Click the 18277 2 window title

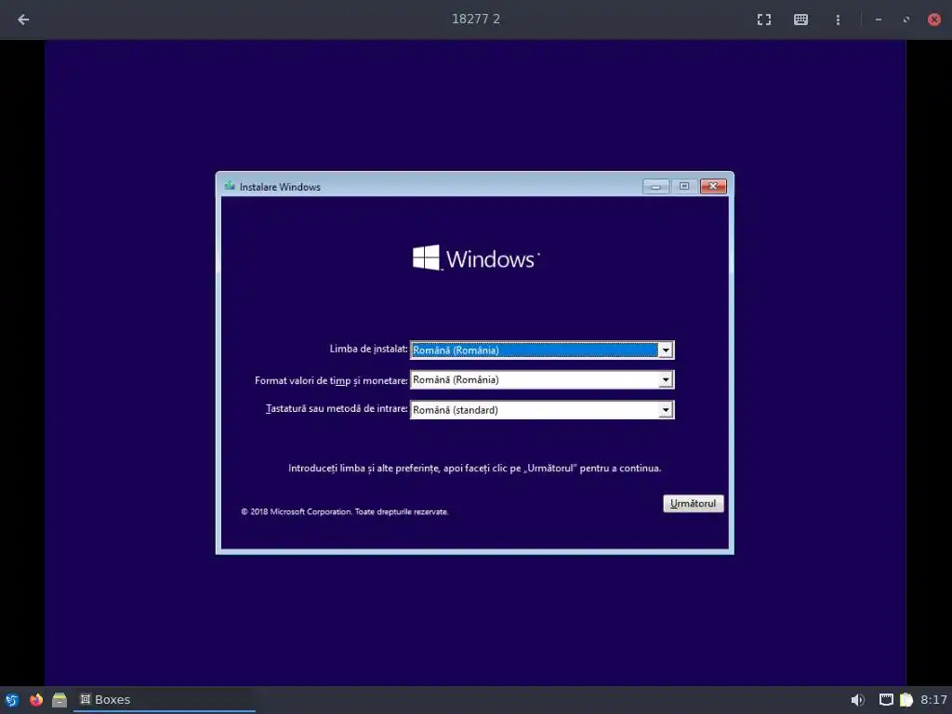476,20
